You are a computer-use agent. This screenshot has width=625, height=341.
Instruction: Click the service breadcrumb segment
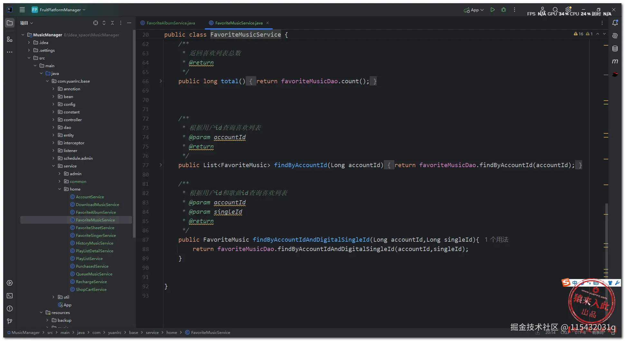pyautogui.click(x=152, y=332)
